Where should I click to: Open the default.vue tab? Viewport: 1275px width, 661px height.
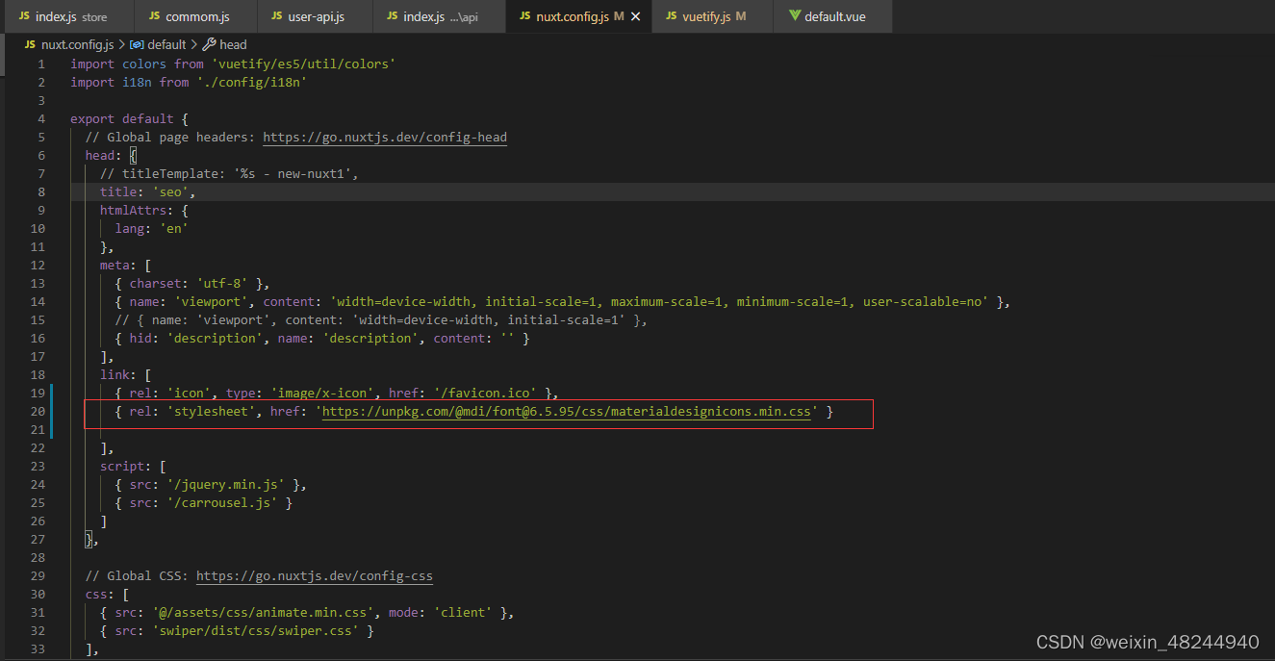pyautogui.click(x=835, y=16)
